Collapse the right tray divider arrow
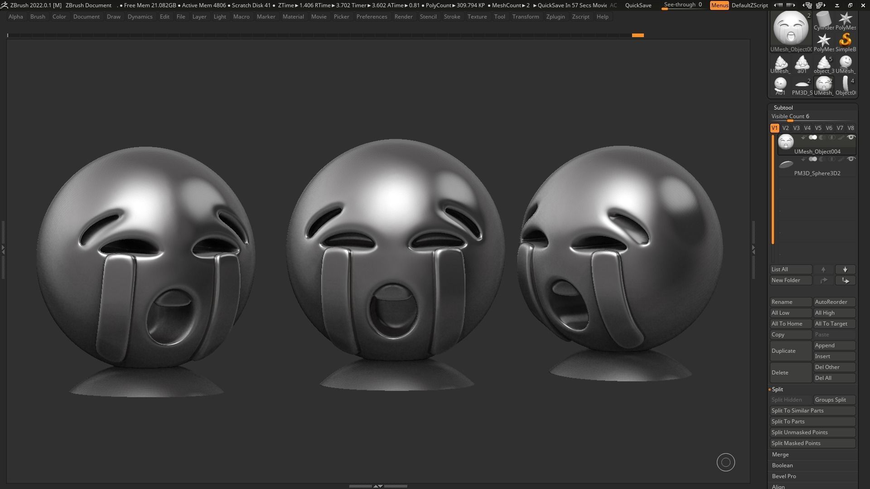The image size is (870, 489). tap(754, 249)
